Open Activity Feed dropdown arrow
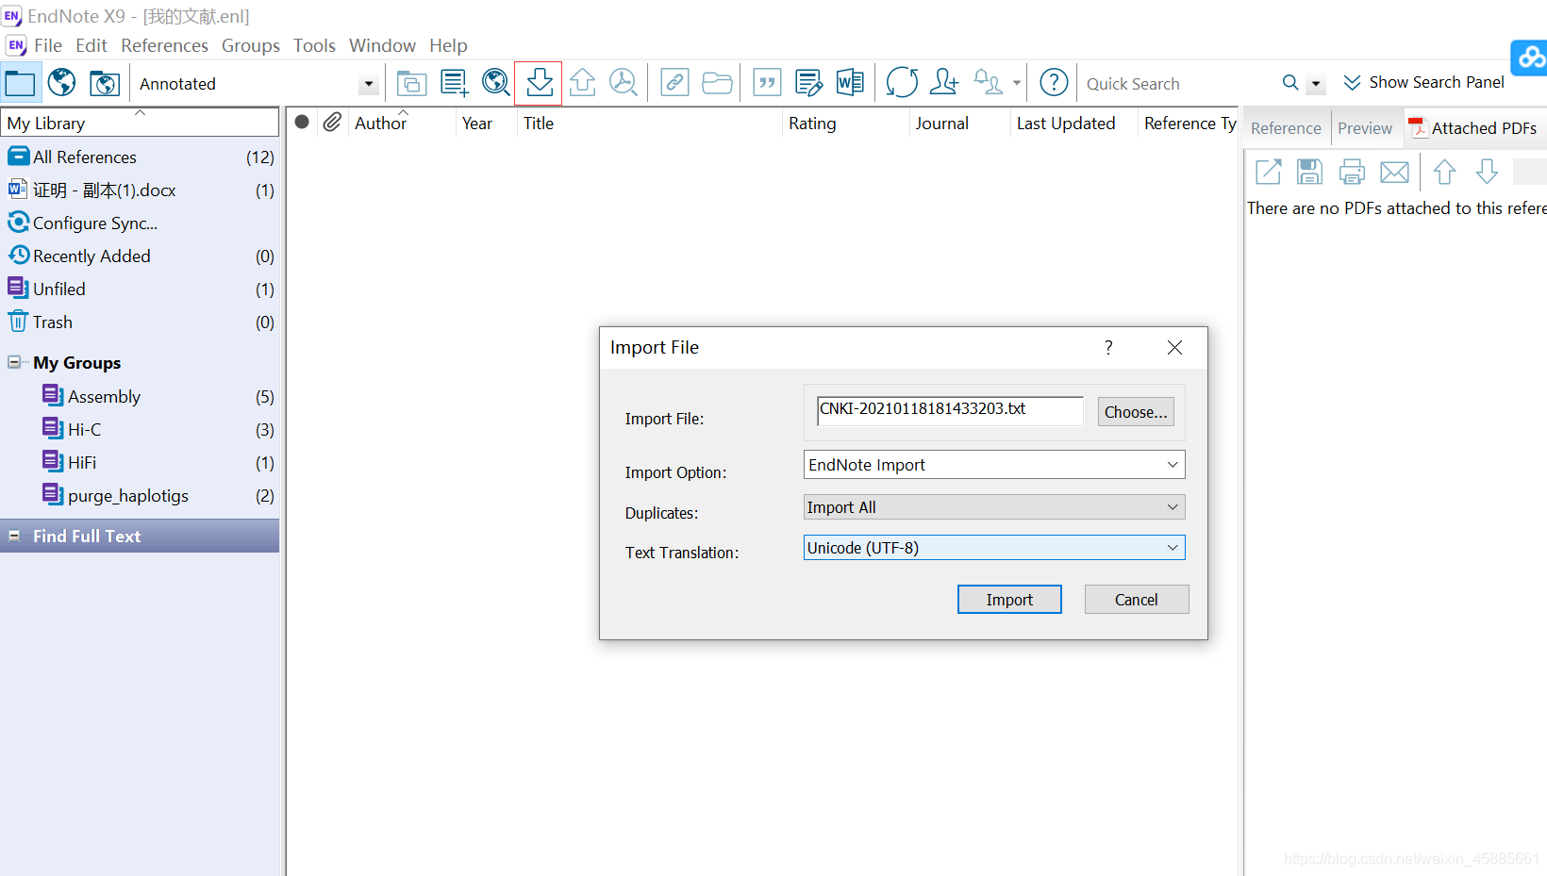1547x876 pixels. 1016,83
